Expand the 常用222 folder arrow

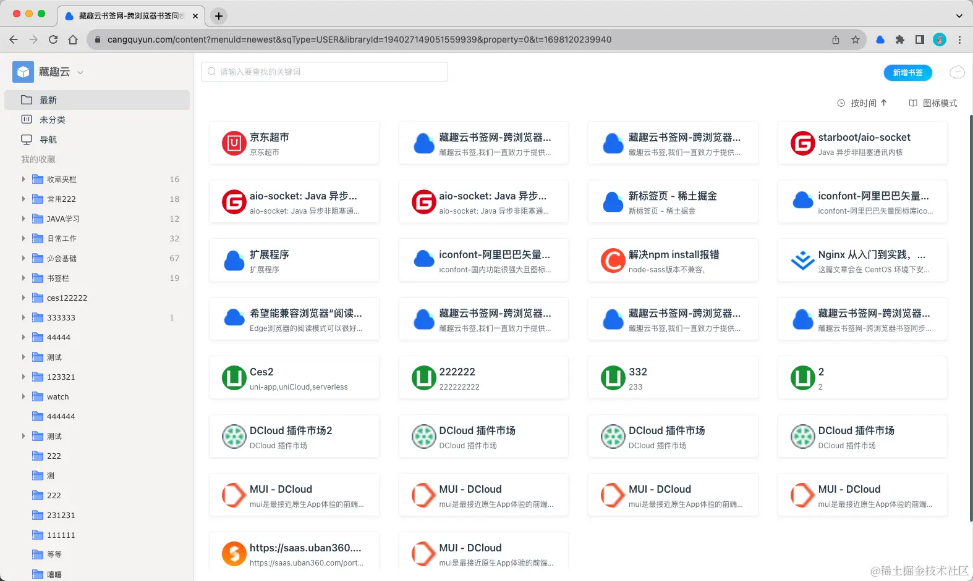pos(23,199)
